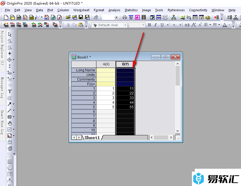Select the Pointer tool

click(x=10, y=34)
